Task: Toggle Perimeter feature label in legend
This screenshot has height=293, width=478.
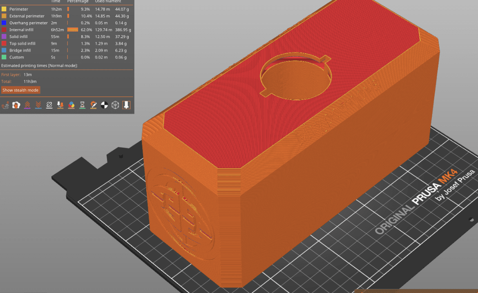Action: point(19,9)
